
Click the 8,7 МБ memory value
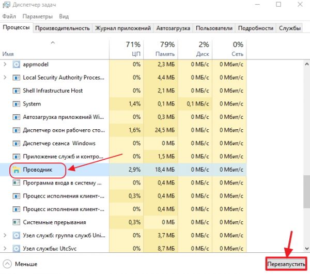coord(166,249)
